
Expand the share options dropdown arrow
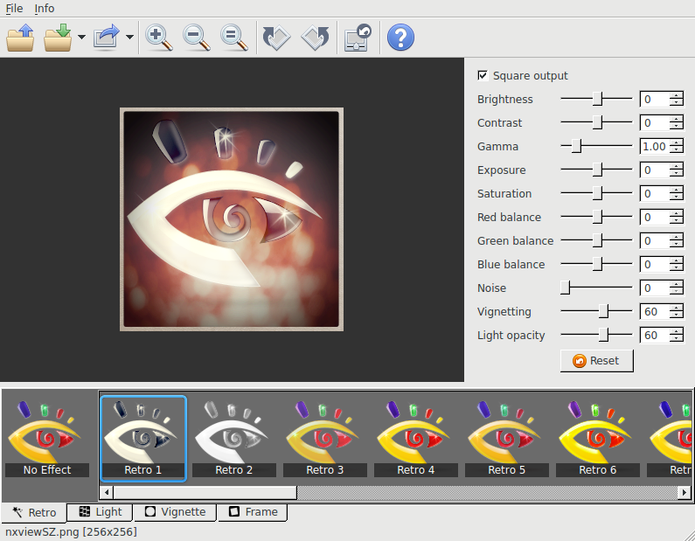point(129,38)
